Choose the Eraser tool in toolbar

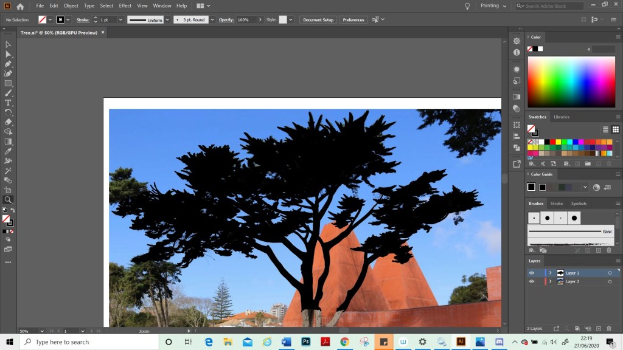point(9,122)
